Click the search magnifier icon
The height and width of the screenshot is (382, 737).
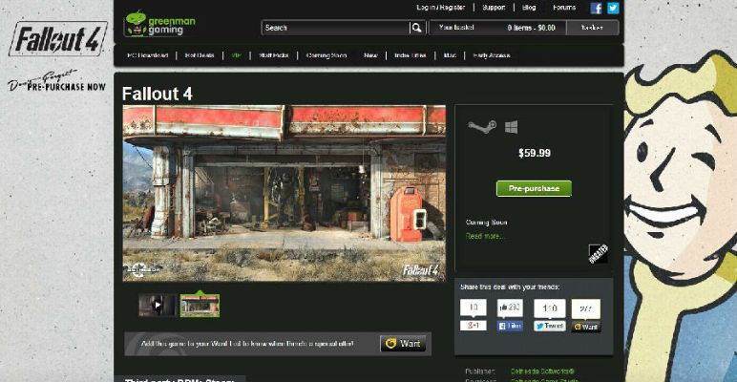(x=418, y=29)
